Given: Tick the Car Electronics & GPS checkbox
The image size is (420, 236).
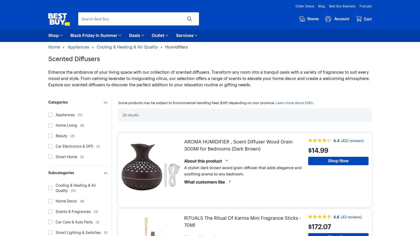Looking at the screenshot, I should (50, 146).
